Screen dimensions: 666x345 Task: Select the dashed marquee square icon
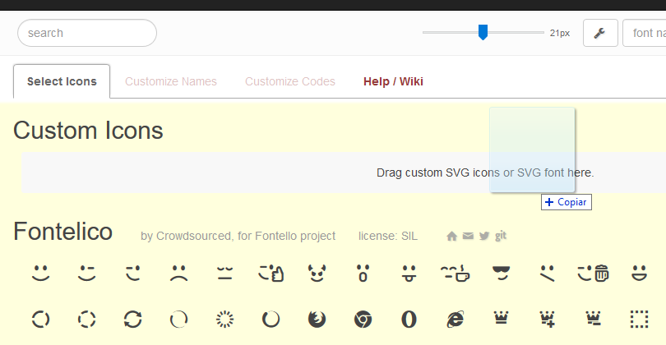pyautogui.click(x=639, y=320)
